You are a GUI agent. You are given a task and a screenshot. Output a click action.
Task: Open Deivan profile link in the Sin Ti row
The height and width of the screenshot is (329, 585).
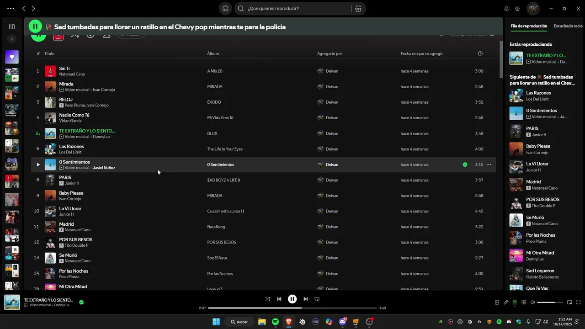[332, 71]
